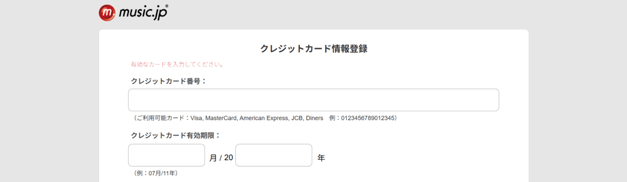
Task: Focus the credit card number input box
Action: [x=313, y=100]
